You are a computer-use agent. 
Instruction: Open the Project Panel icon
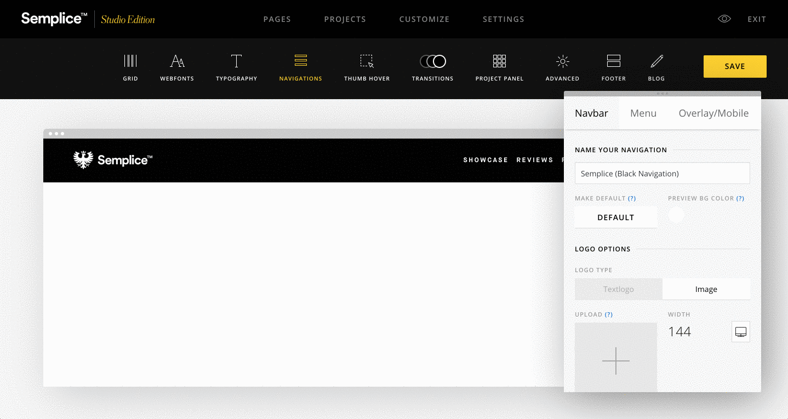coord(499,61)
